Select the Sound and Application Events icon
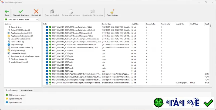Viewport: 216px width, 110px height. 9,56
